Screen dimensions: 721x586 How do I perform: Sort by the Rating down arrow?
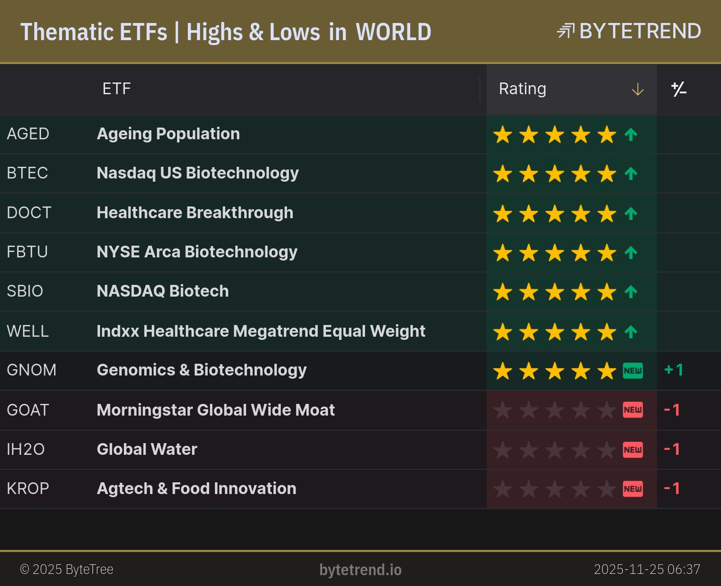coord(637,89)
